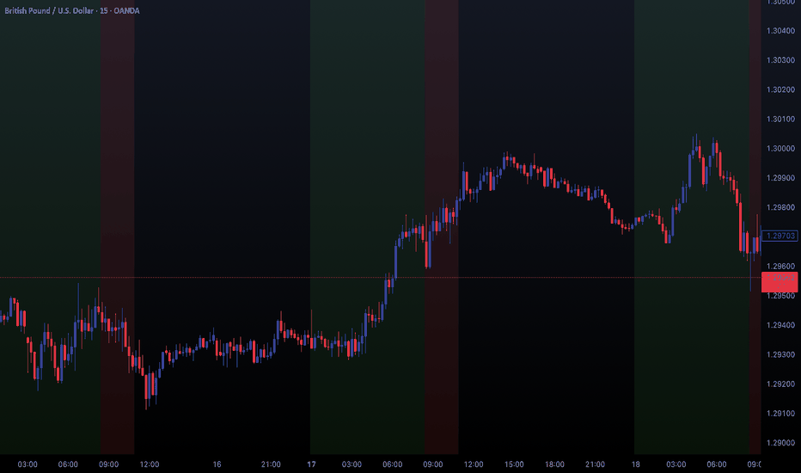Click the 03:00 label right after date 17
801x473 pixels.
pos(352,464)
